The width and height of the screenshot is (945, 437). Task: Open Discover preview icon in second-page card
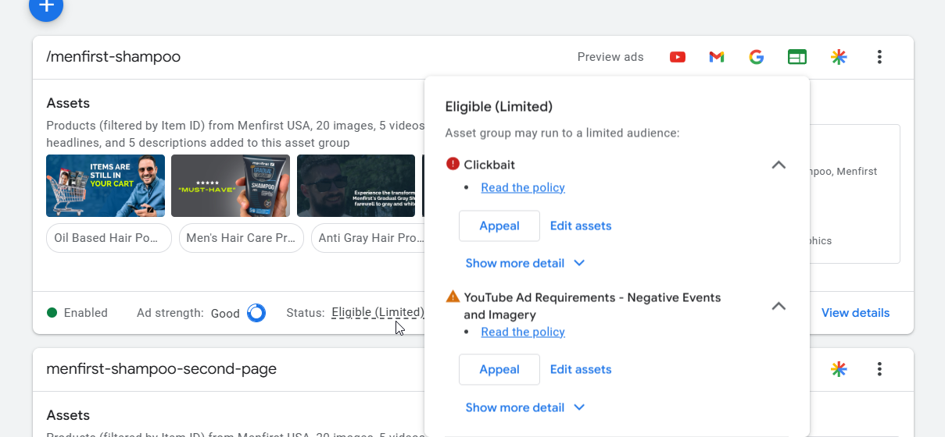point(839,369)
